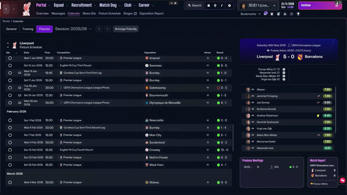Click the scout search icon in the bookmarks bar
Image resolution: width=347 pixels, height=195 pixels.
coord(285,14)
